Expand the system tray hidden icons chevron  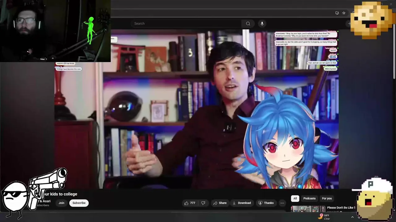[352, 217]
